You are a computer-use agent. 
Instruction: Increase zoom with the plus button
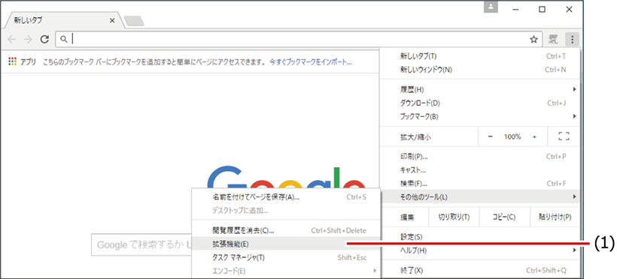point(534,136)
